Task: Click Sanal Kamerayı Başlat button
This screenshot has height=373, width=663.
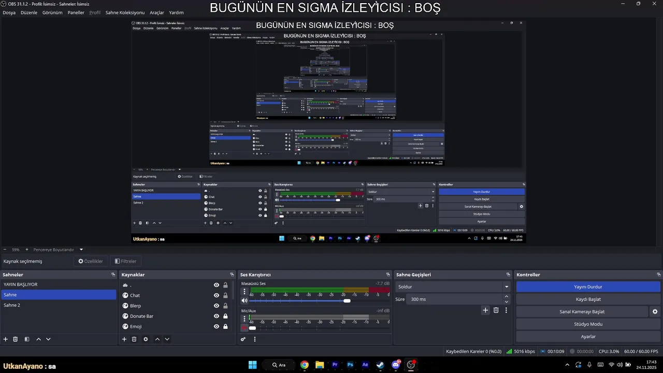Action: pos(582,312)
